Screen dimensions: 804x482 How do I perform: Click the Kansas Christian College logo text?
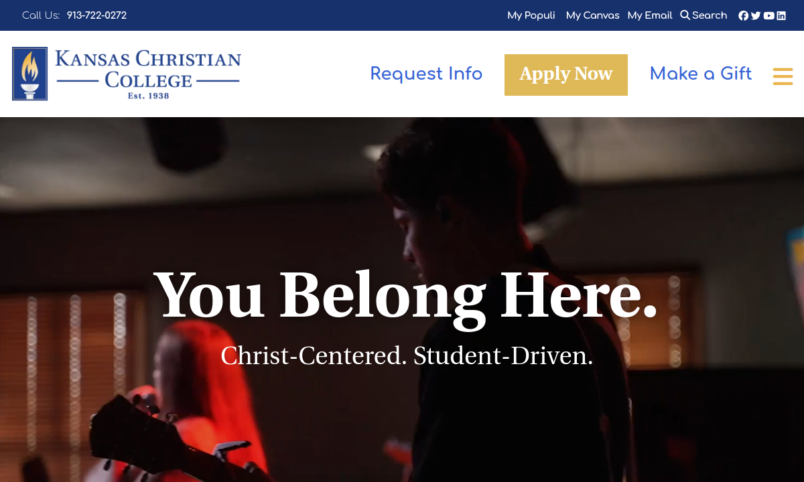[x=148, y=74]
